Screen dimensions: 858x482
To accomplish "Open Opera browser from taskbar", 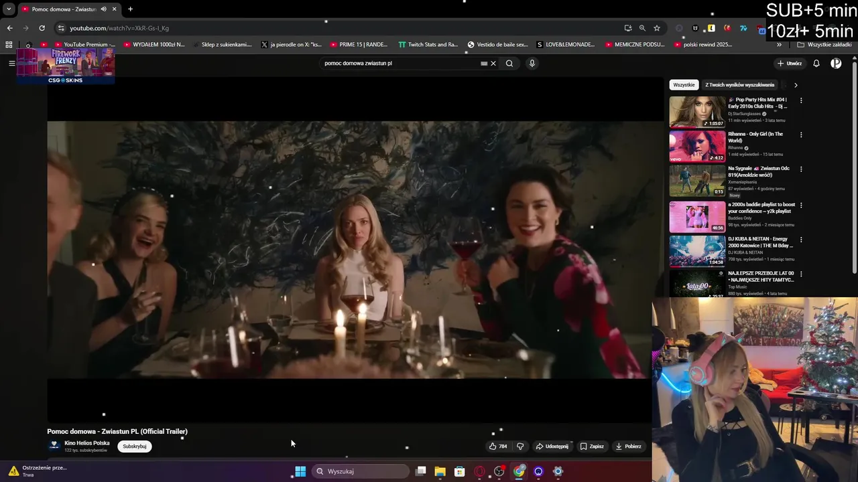I will click(479, 471).
